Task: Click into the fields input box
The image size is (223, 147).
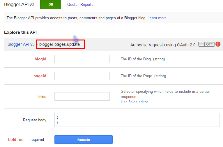Action: click(82, 97)
